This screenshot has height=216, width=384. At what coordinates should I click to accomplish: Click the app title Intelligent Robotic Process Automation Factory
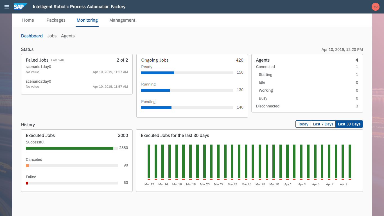click(x=79, y=7)
